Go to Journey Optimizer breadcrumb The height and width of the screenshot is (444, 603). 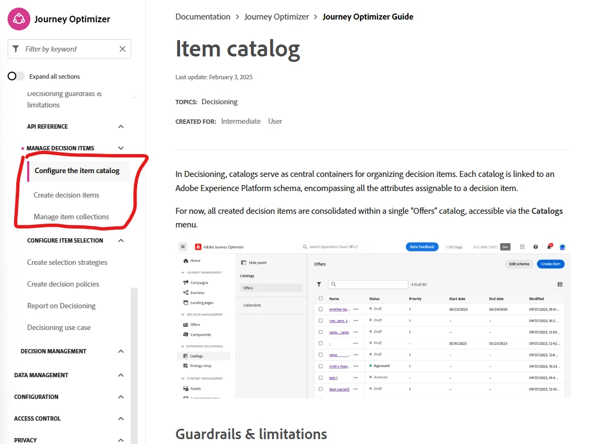pos(277,17)
